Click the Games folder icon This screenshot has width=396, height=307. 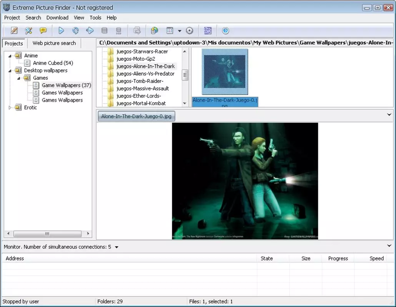27,78
